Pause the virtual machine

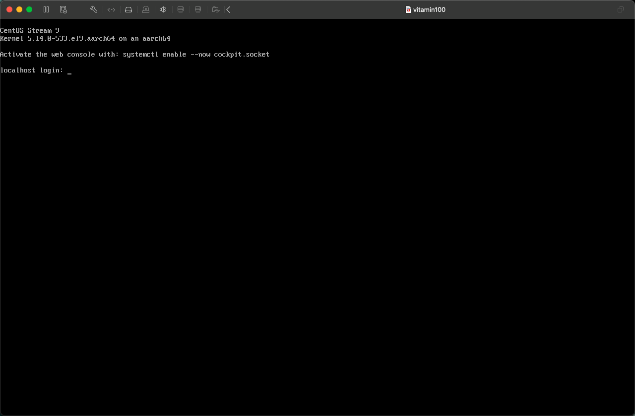coord(46,9)
